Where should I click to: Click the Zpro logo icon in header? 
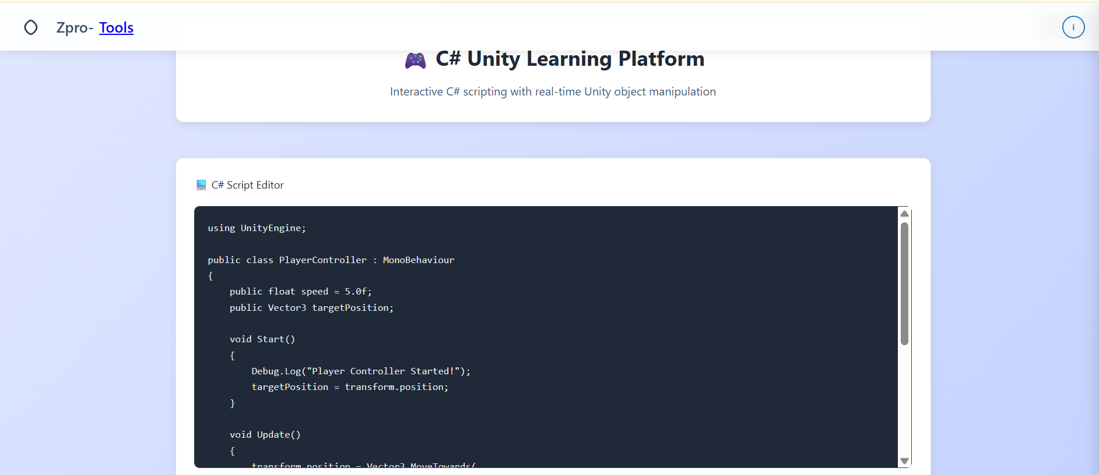coord(31,27)
